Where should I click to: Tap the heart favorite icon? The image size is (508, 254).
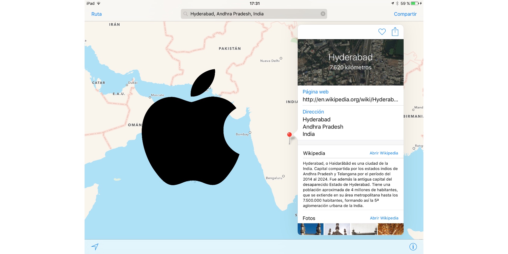click(x=382, y=32)
